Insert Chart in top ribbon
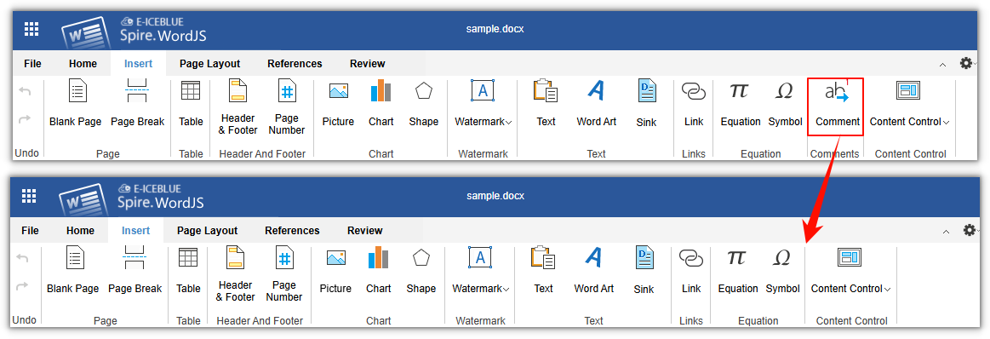990x339 pixels. coord(381,104)
